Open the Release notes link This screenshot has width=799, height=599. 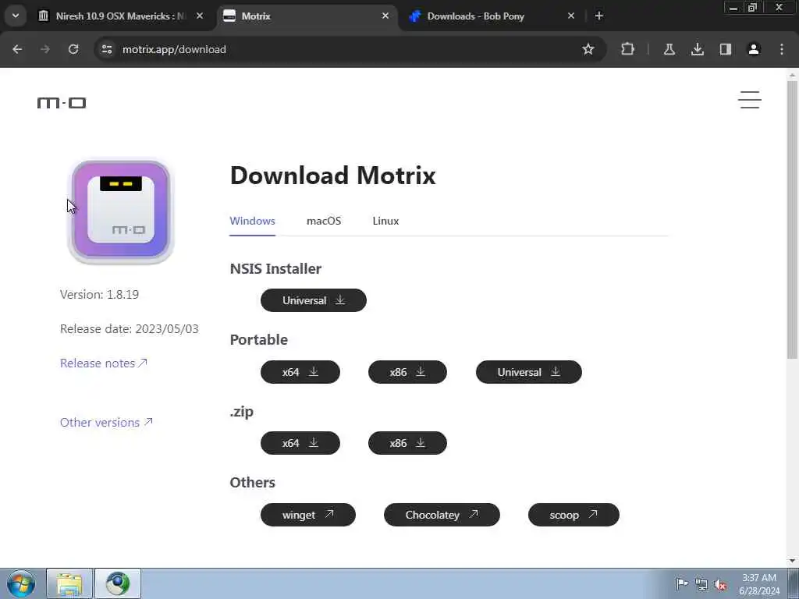104,363
